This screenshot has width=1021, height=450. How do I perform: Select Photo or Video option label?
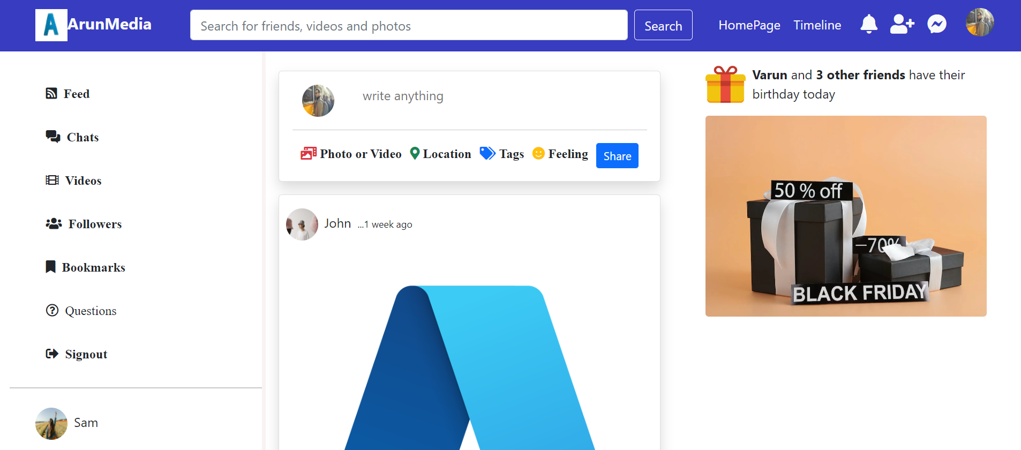[361, 154]
